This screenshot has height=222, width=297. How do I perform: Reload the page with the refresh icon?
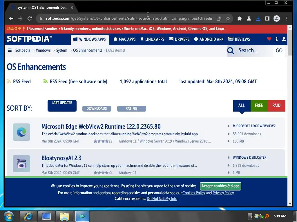[x=30, y=18]
